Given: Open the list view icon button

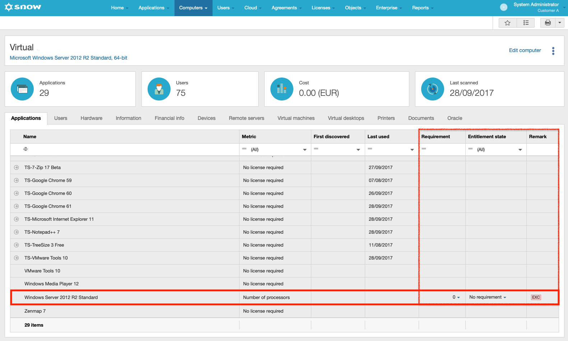Looking at the screenshot, I should click(x=526, y=23).
